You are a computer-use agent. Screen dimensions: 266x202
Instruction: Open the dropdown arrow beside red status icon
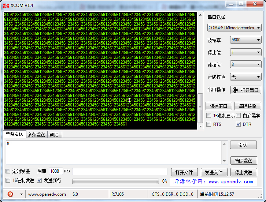[x=21, y=194]
